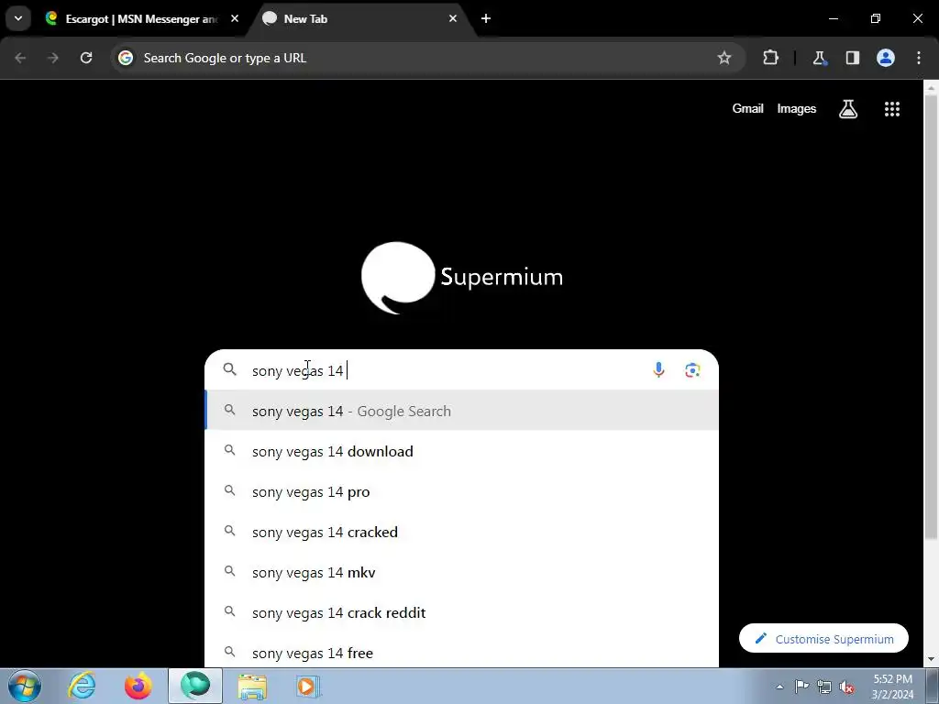Switch to the Escargot MSN Messenger tab

coord(142,18)
